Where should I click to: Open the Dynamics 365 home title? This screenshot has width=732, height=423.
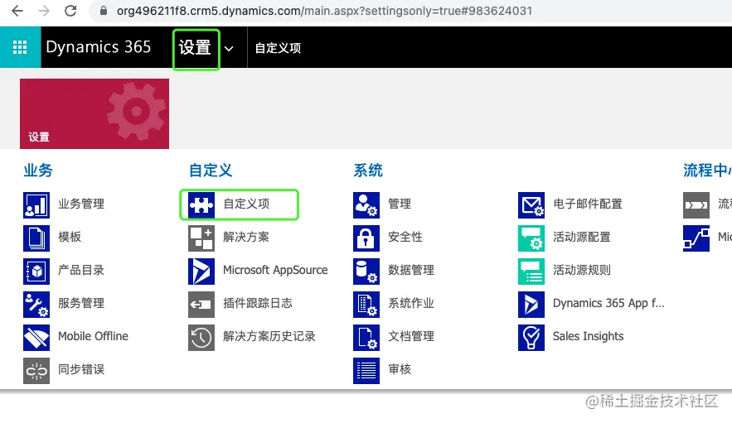click(x=98, y=47)
